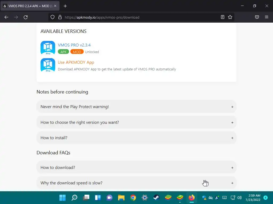273x204 pixels.
Task: Open notification center badge showing 4
Action: coord(266,198)
